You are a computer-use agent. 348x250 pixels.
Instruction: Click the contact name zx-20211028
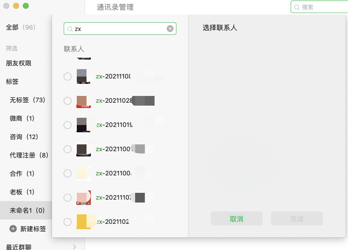tap(114, 101)
